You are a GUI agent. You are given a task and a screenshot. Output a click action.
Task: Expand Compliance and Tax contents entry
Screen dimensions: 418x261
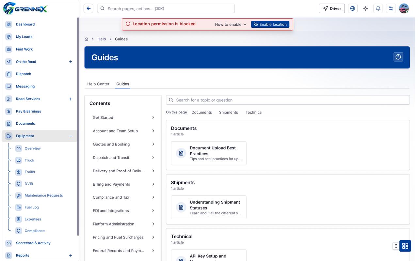[x=123, y=197]
